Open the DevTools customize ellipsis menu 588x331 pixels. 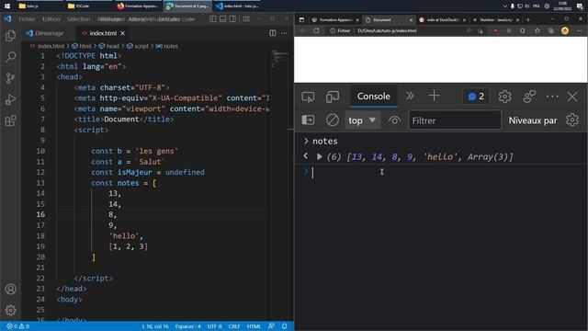552,97
